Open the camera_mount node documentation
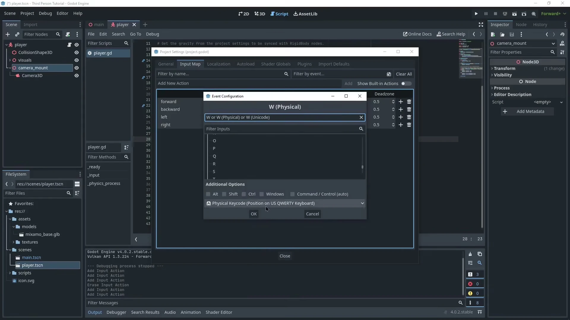The width and height of the screenshot is (570, 320). click(562, 44)
